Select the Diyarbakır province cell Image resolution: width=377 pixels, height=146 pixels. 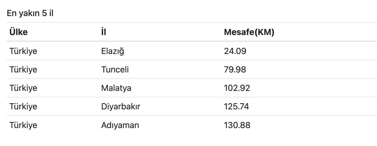pyautogui.click(x=121, y=106)
